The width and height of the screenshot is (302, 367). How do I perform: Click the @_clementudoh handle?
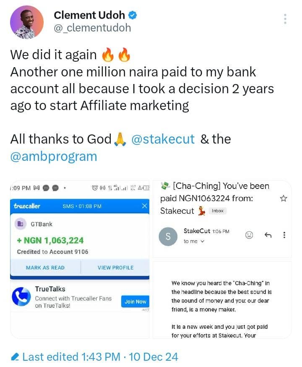point(92,28)
